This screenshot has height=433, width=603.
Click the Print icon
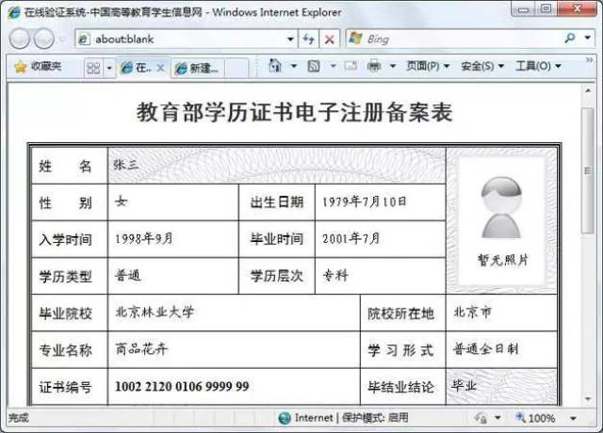pyautogui.click(x=374, y=66)
